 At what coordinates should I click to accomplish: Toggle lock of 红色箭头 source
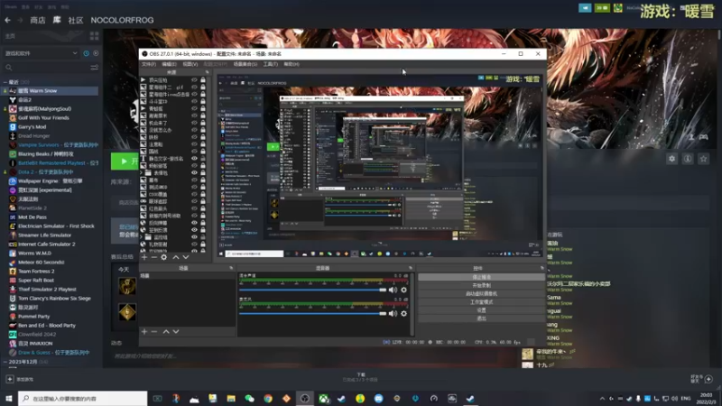click(x=202, y=208)
